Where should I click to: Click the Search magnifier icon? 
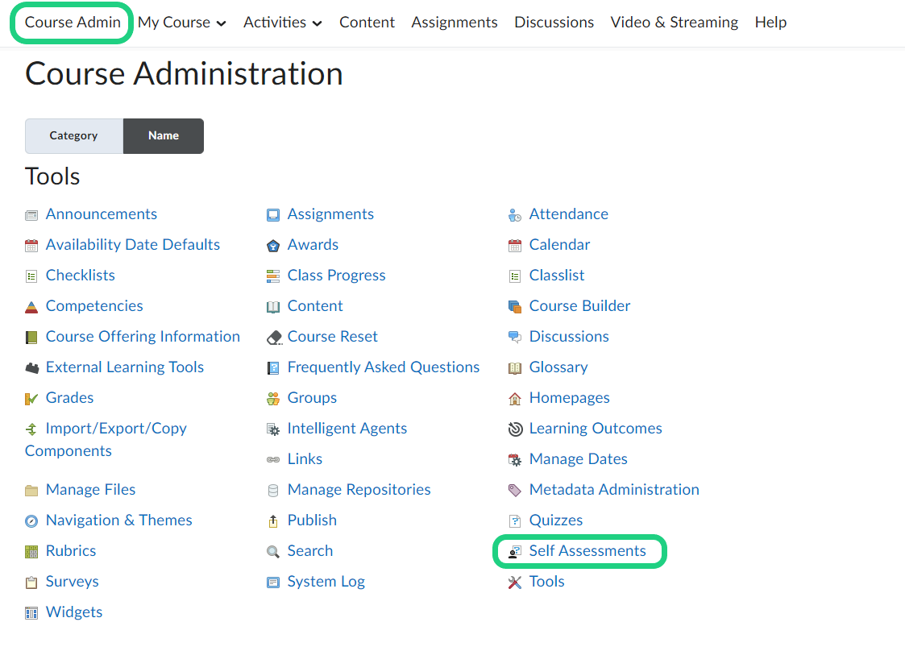pos(273,552)
